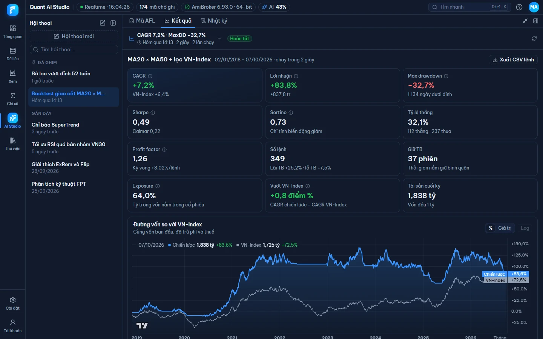Enable Log scale on chart

525,228
